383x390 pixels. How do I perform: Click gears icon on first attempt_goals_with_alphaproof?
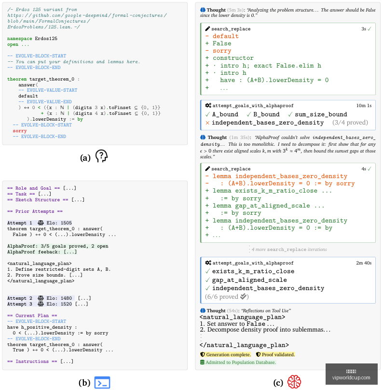click(x=208, y=105)
